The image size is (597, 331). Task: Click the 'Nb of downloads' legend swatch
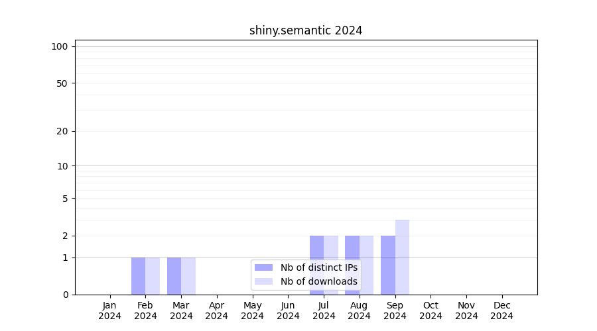coord(263,281)
